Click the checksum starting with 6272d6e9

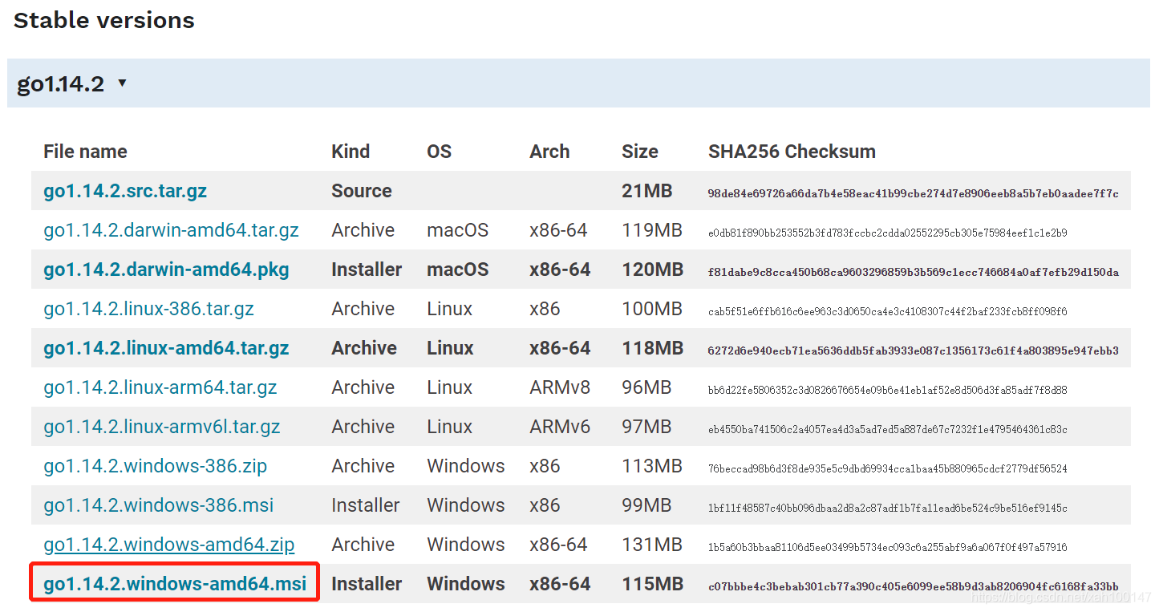914,351
